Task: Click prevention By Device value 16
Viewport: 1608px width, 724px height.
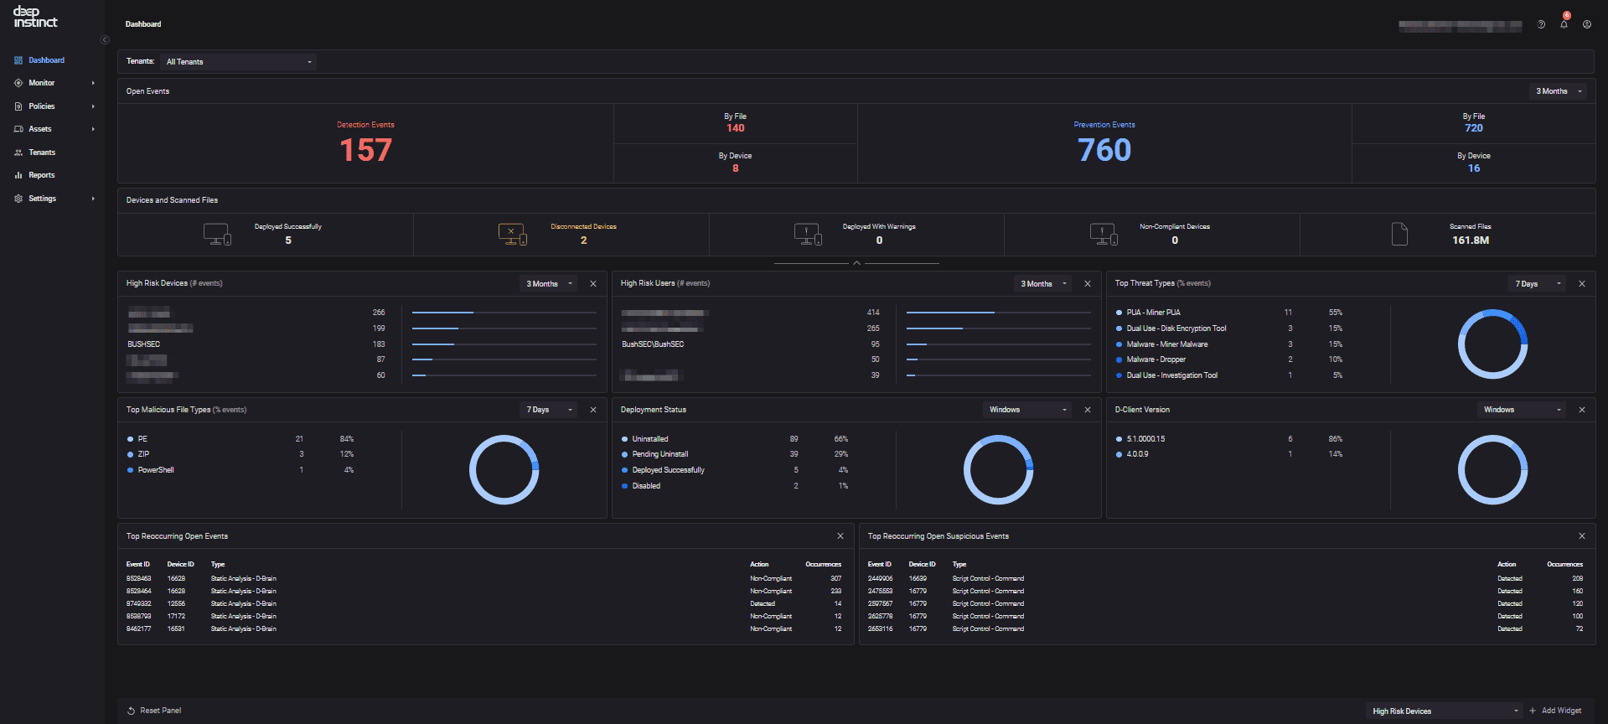Action: point(1474,168)
